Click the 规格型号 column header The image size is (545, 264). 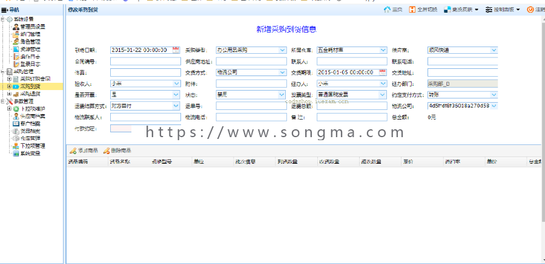[171, 162]
